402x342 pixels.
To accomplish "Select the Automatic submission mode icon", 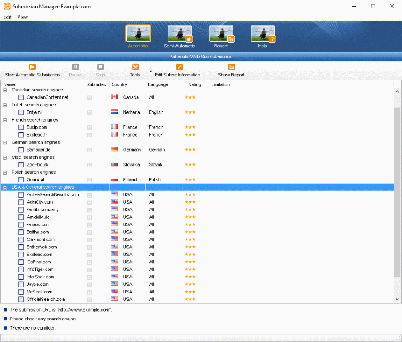I will [138, 34].
